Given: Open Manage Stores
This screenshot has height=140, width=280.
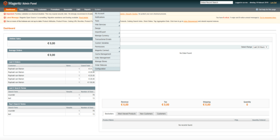Looking at the screenshot, I should pyautogui.click(x=106, y=61).
